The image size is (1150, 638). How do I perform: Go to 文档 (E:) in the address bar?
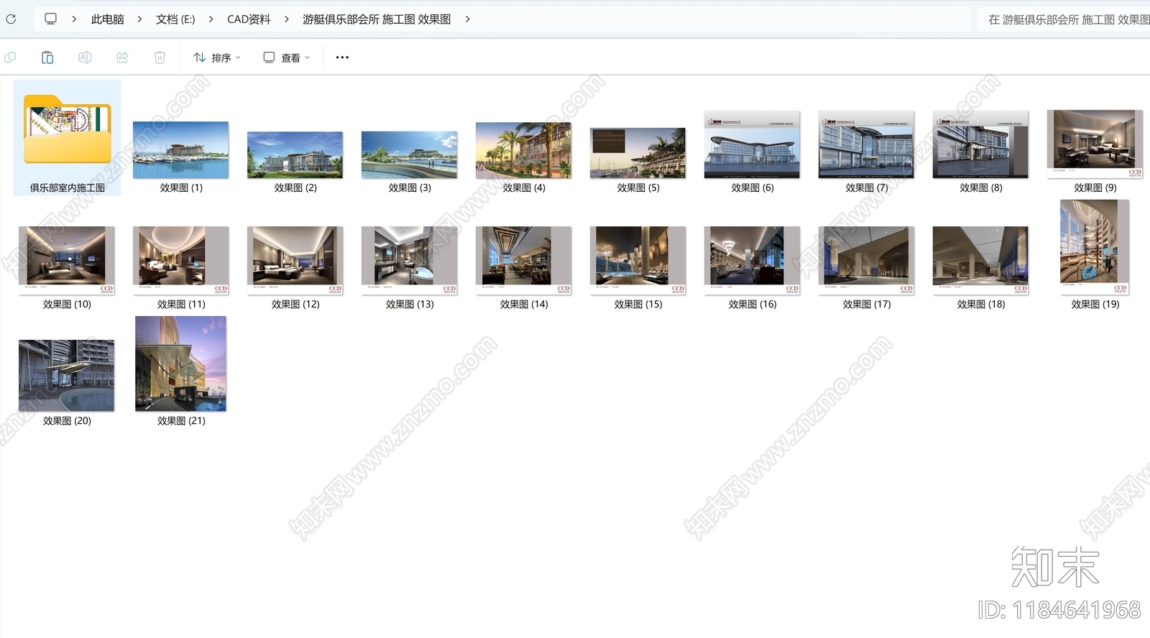point(175,19)
